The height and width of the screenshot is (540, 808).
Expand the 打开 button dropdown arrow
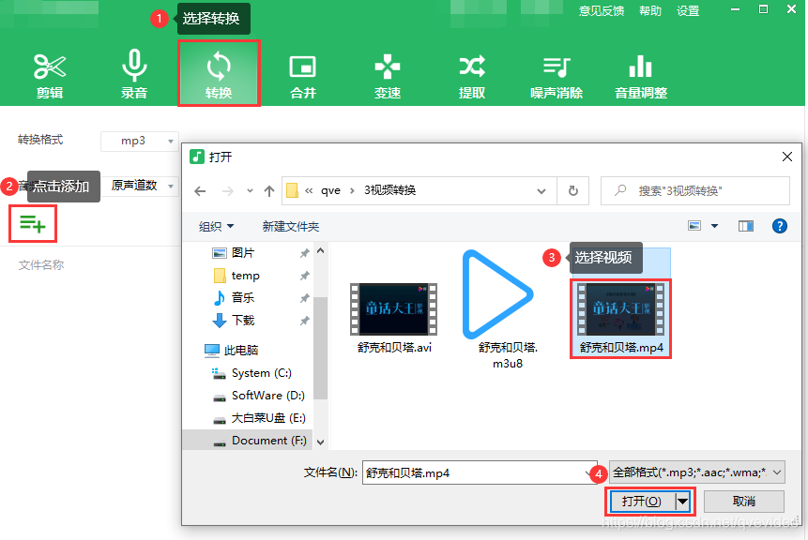click(683, 502)
